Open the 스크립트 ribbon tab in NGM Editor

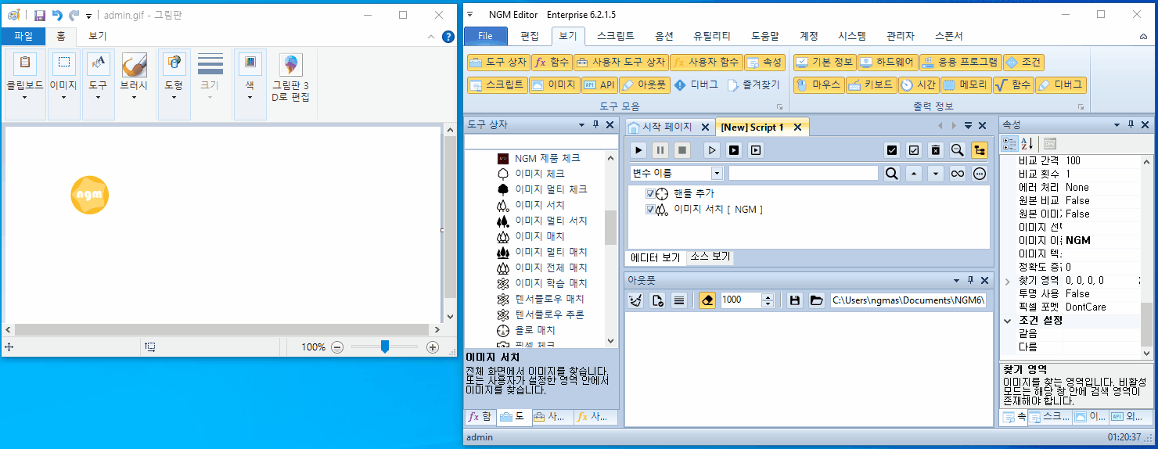615,36
